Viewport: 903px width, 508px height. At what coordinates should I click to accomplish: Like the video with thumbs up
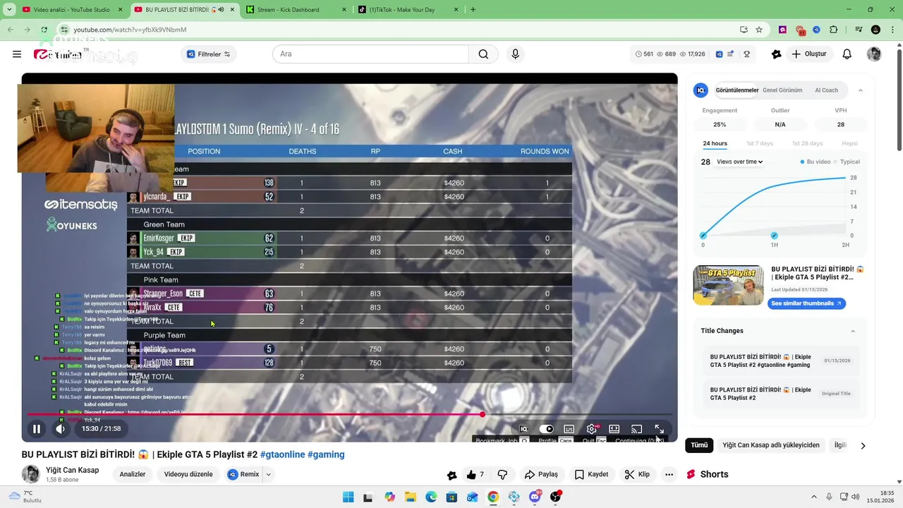(x=475, y=475)
